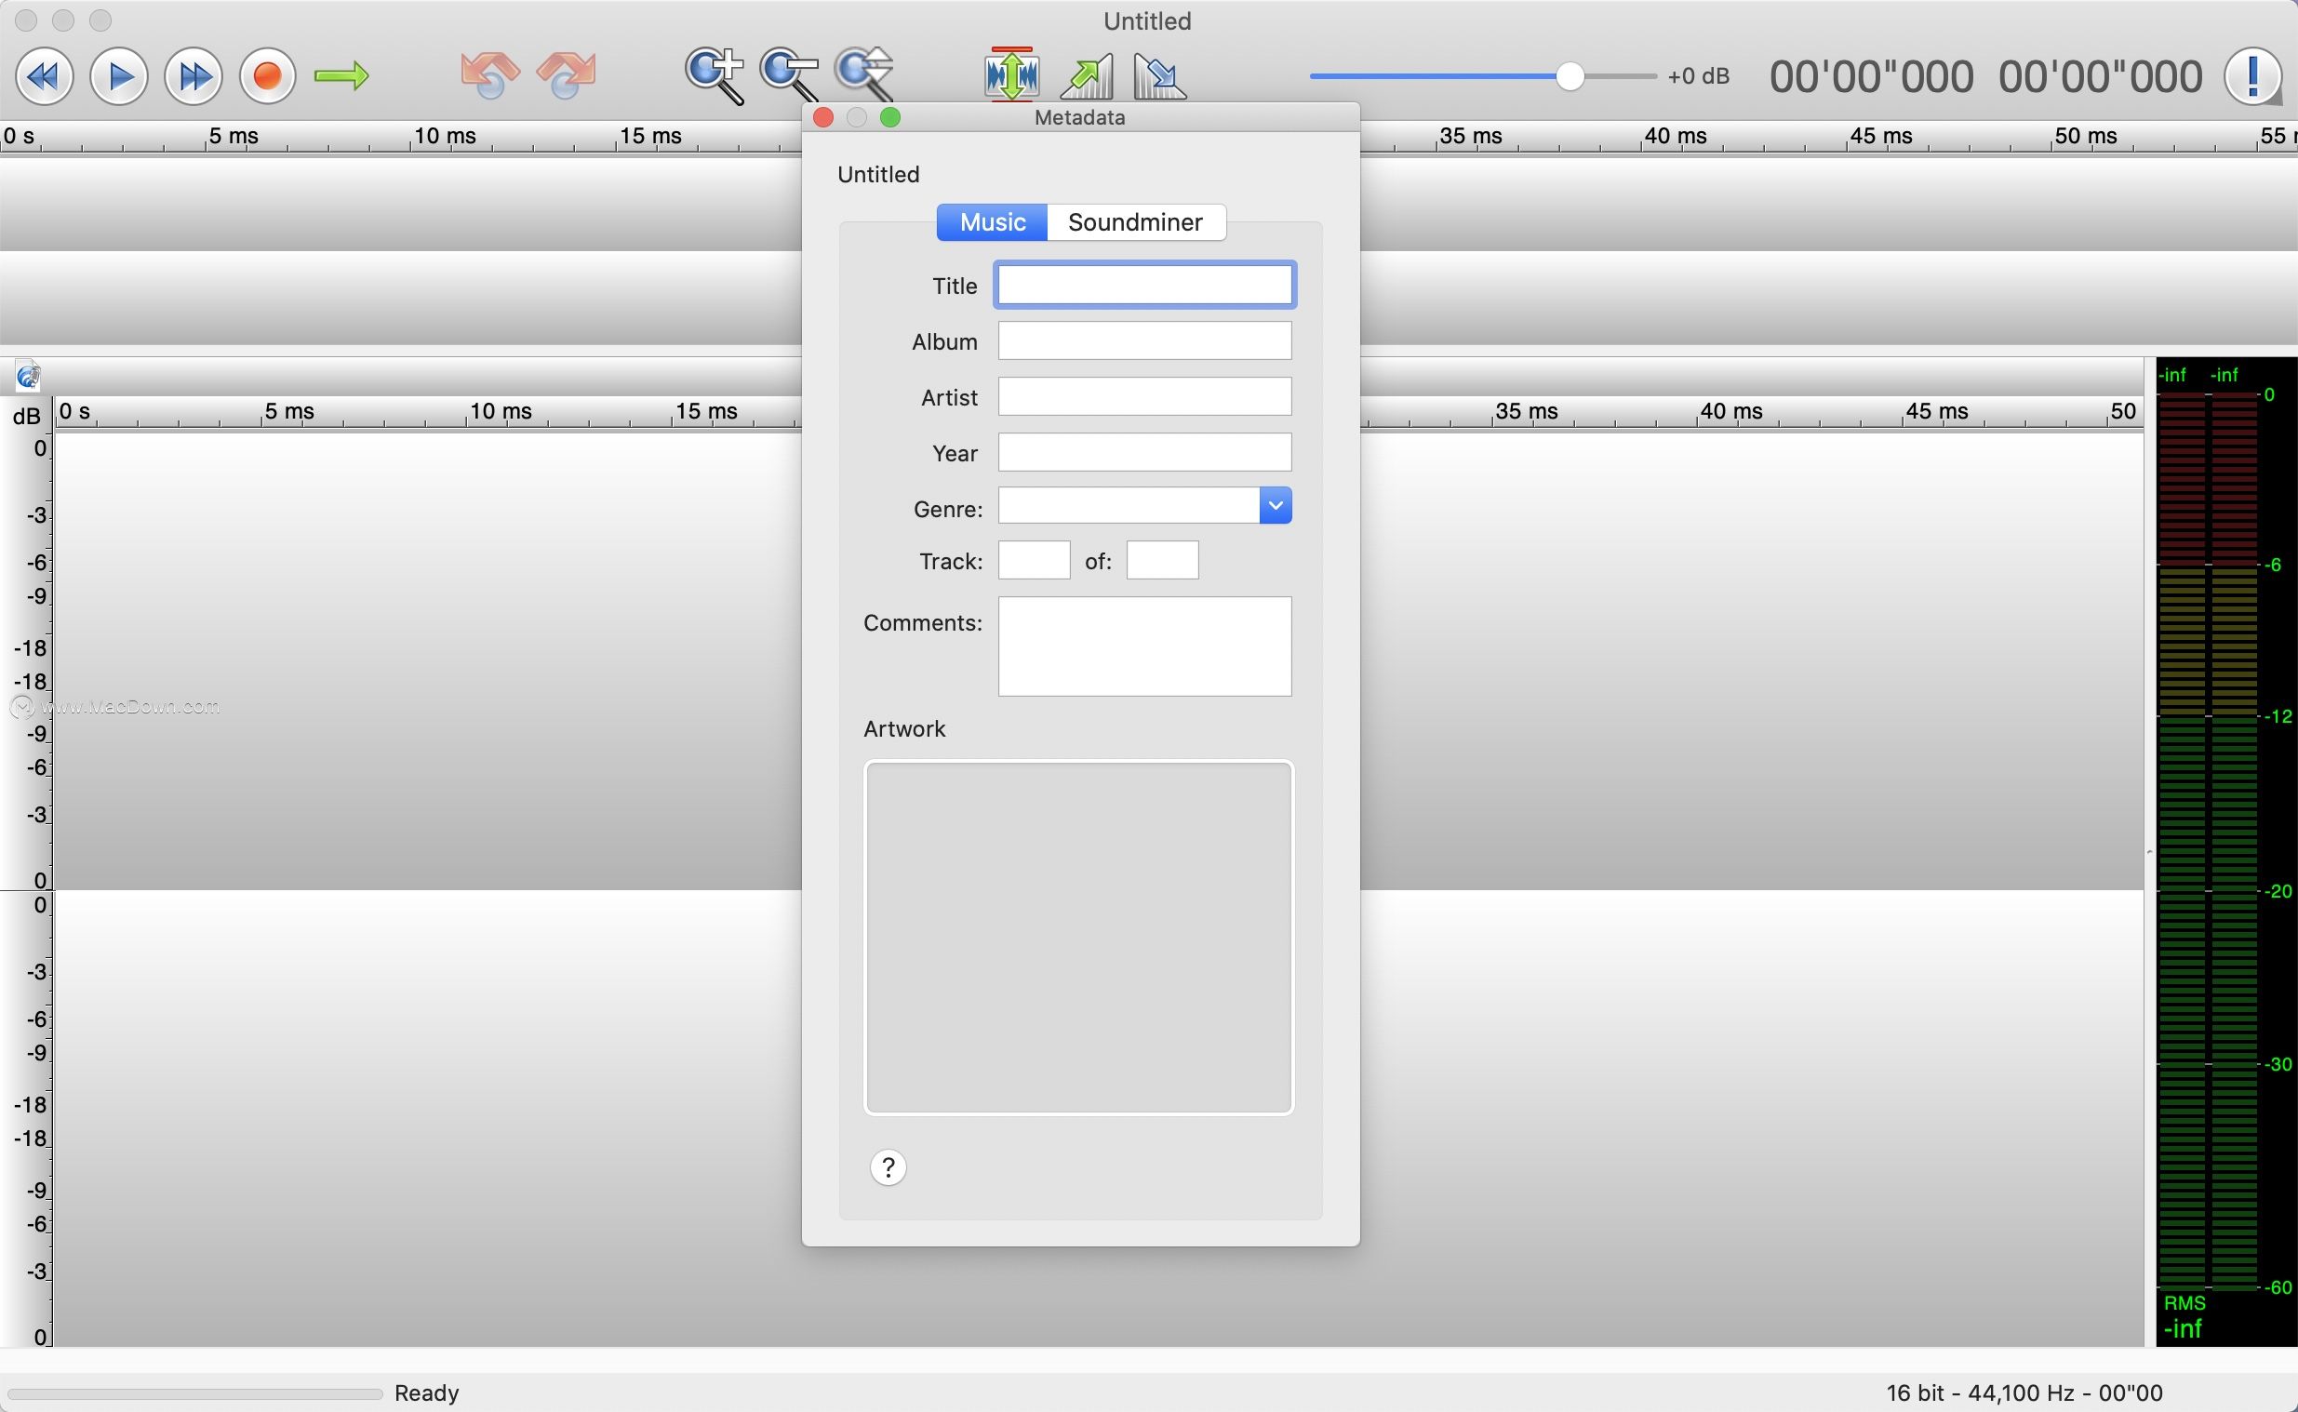The width and height of the screenshot is (2298, 1412).
Task: Click the progress bar in status bar
Action: (x=195, y=1394)
